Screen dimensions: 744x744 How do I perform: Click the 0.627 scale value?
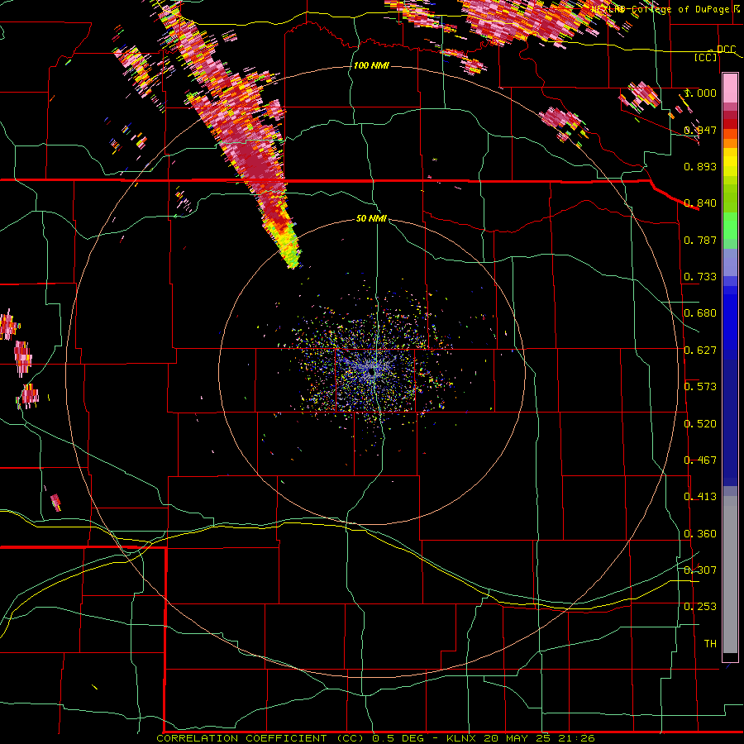(700, 351)
